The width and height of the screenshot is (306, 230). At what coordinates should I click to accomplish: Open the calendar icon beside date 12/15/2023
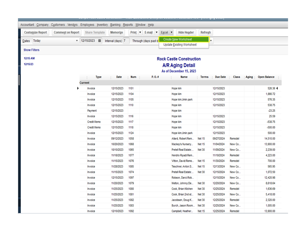[100, 41]
